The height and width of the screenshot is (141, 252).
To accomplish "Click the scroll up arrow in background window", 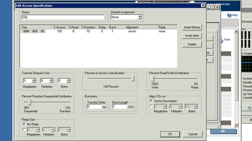I will coord(236,31).
